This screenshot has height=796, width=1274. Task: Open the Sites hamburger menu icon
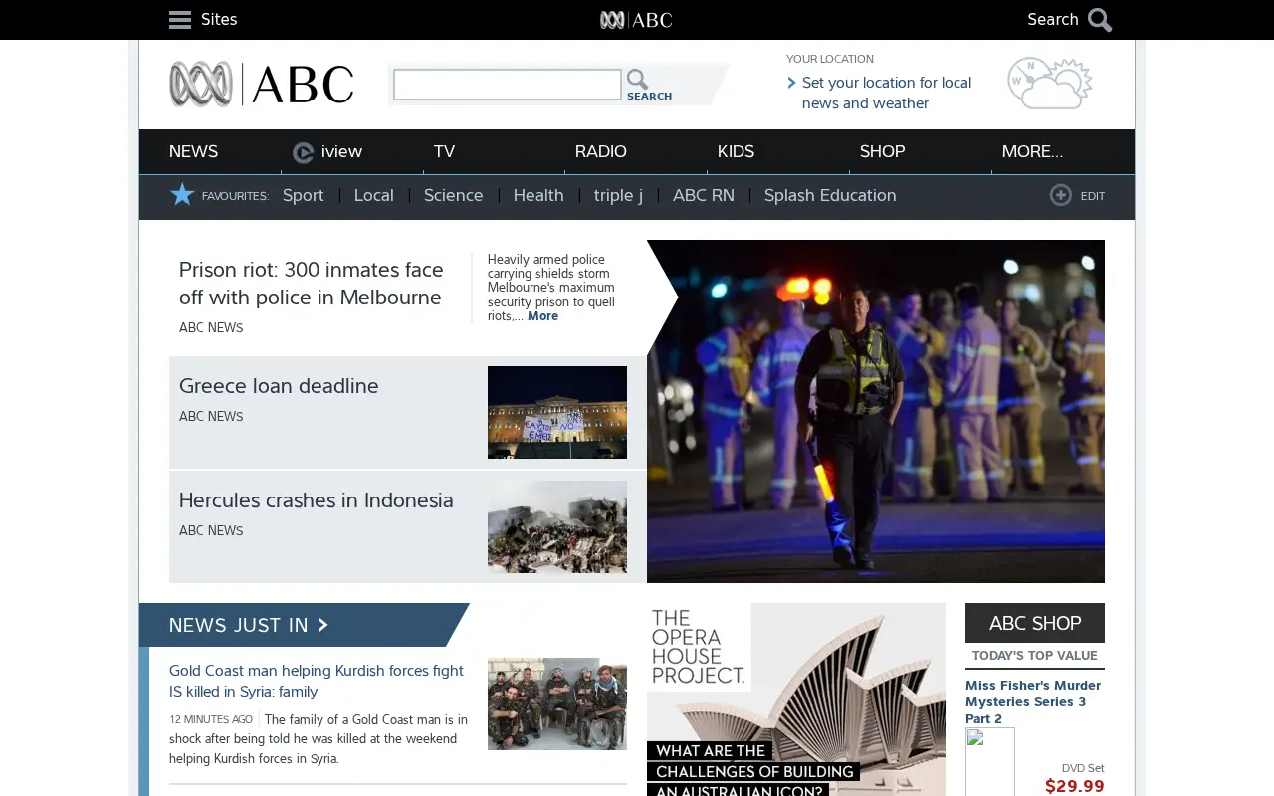(180, 20)
